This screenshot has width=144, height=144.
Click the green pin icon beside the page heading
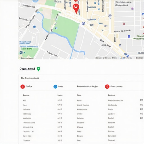[x=39, y=69]
